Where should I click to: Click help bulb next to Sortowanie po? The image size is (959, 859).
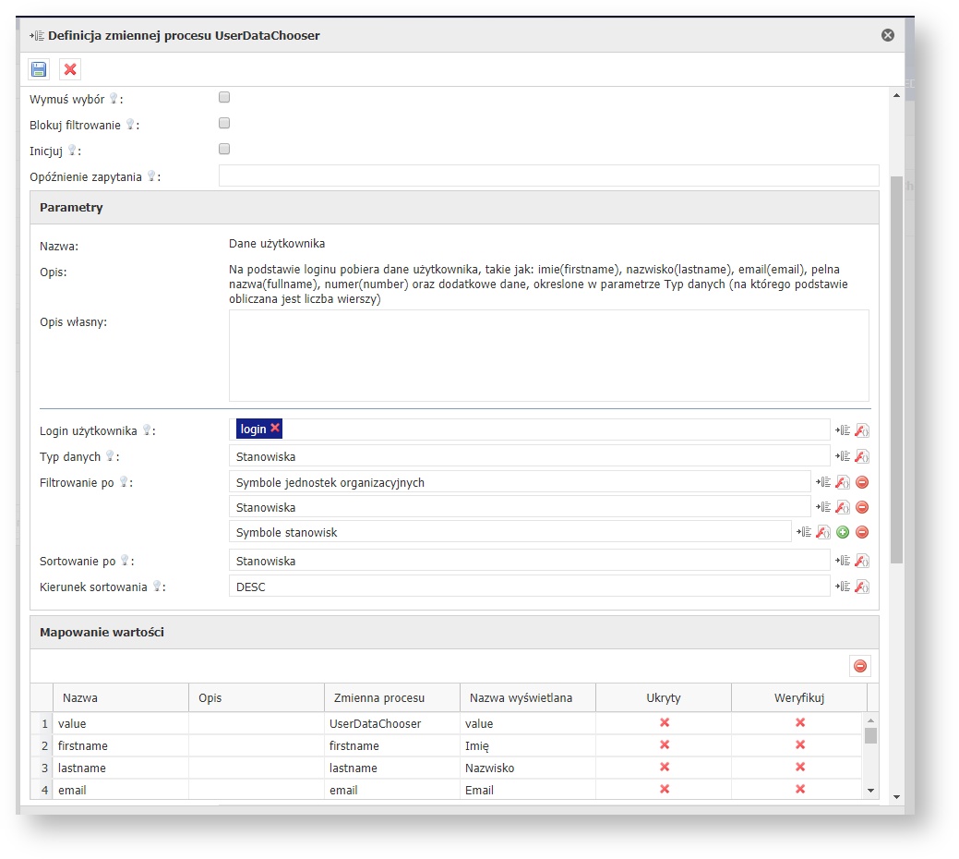126,561
